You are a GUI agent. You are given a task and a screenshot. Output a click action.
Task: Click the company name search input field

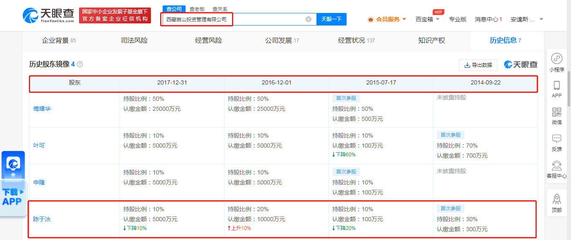[234, 19]
